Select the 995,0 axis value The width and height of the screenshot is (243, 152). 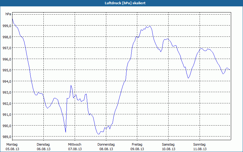point(7,70)
